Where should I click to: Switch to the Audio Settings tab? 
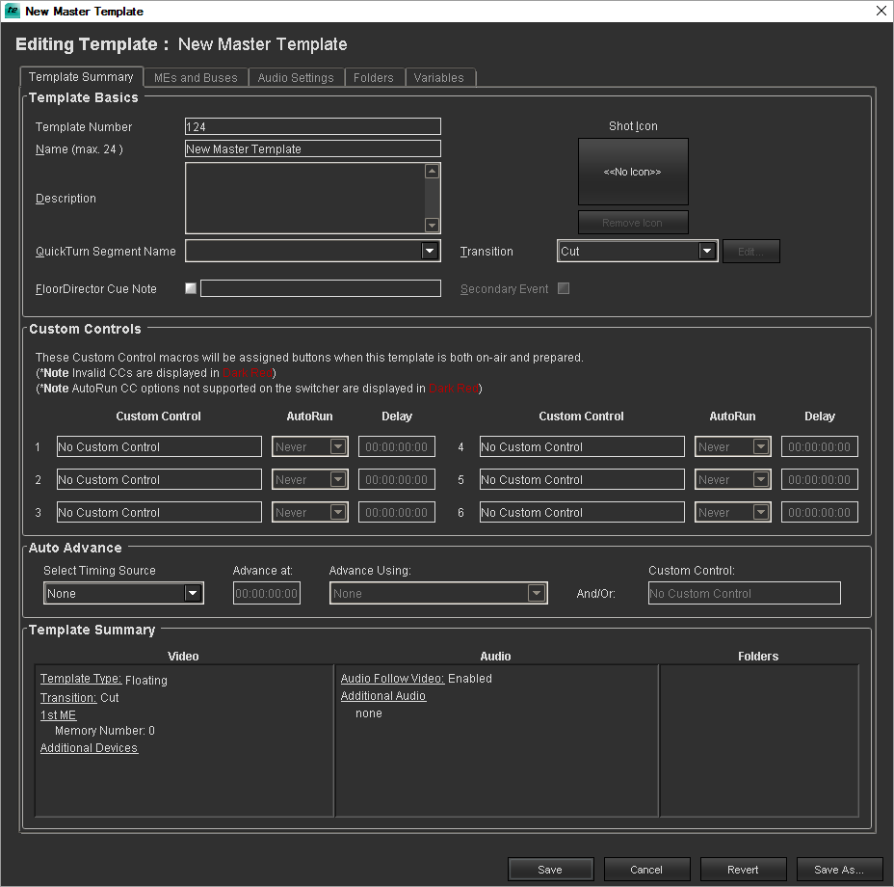[296, 77]
